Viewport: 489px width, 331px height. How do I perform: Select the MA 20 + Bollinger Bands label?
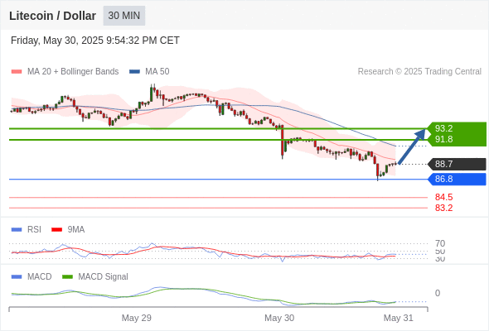73,72
